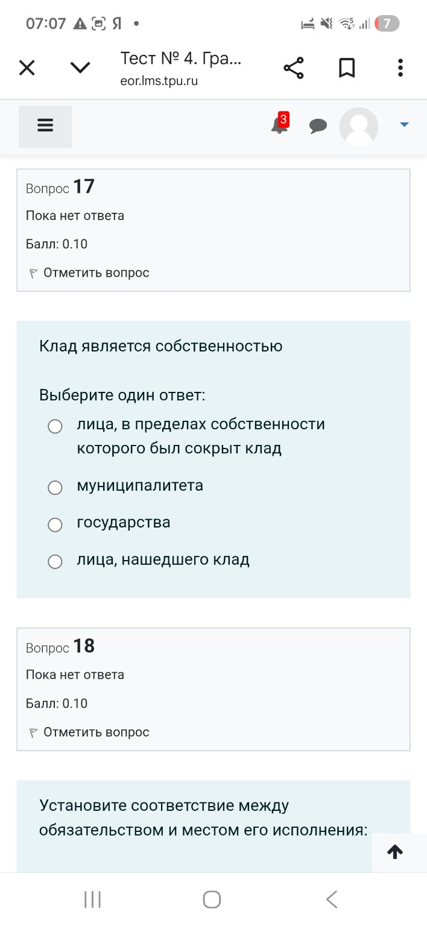Click the flag icon next to Отметить вопрос
Screen dimensions: 427x926
coord(32,272)
